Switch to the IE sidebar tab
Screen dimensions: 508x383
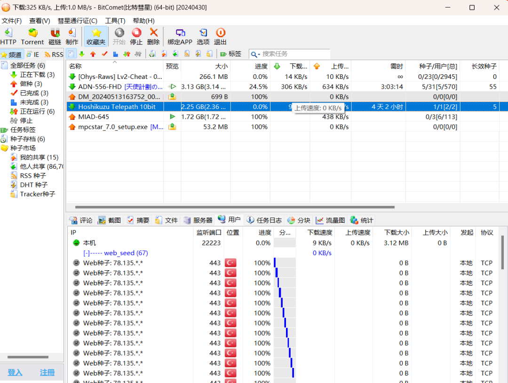[x=33, y=55]
